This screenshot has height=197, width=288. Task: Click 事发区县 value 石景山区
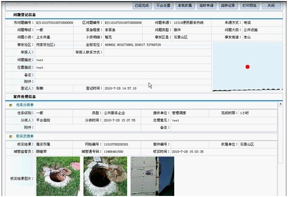point(181,37)
